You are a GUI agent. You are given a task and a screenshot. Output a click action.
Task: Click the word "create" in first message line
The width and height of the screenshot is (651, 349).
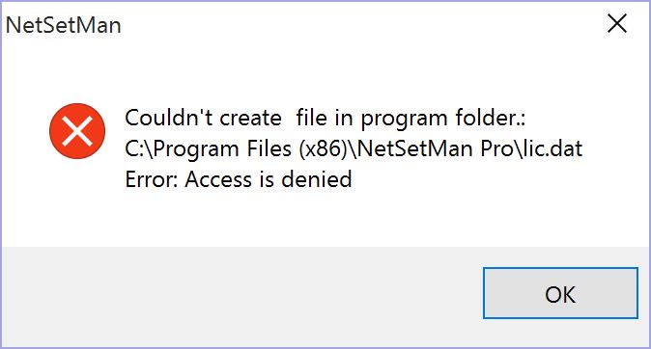(250, 118)
